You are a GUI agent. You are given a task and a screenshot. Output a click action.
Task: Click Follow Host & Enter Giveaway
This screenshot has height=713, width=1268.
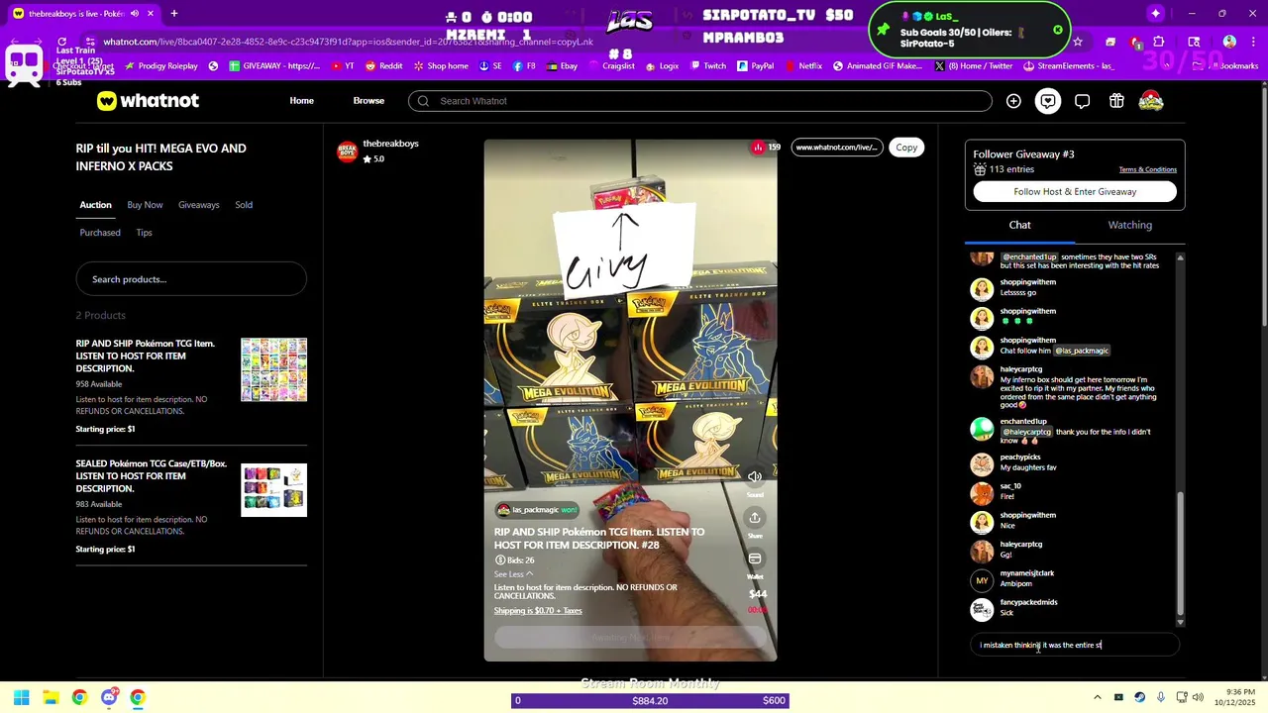click(x=1075, y=192)
